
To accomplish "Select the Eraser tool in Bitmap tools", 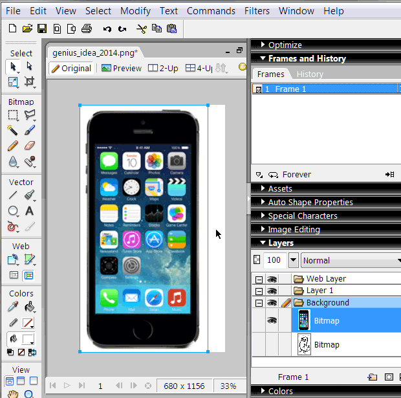I will 30,146.
